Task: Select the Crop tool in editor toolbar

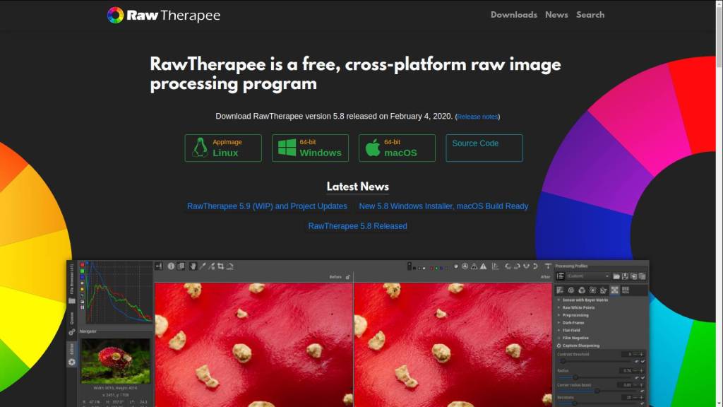Action: point(221,266)
